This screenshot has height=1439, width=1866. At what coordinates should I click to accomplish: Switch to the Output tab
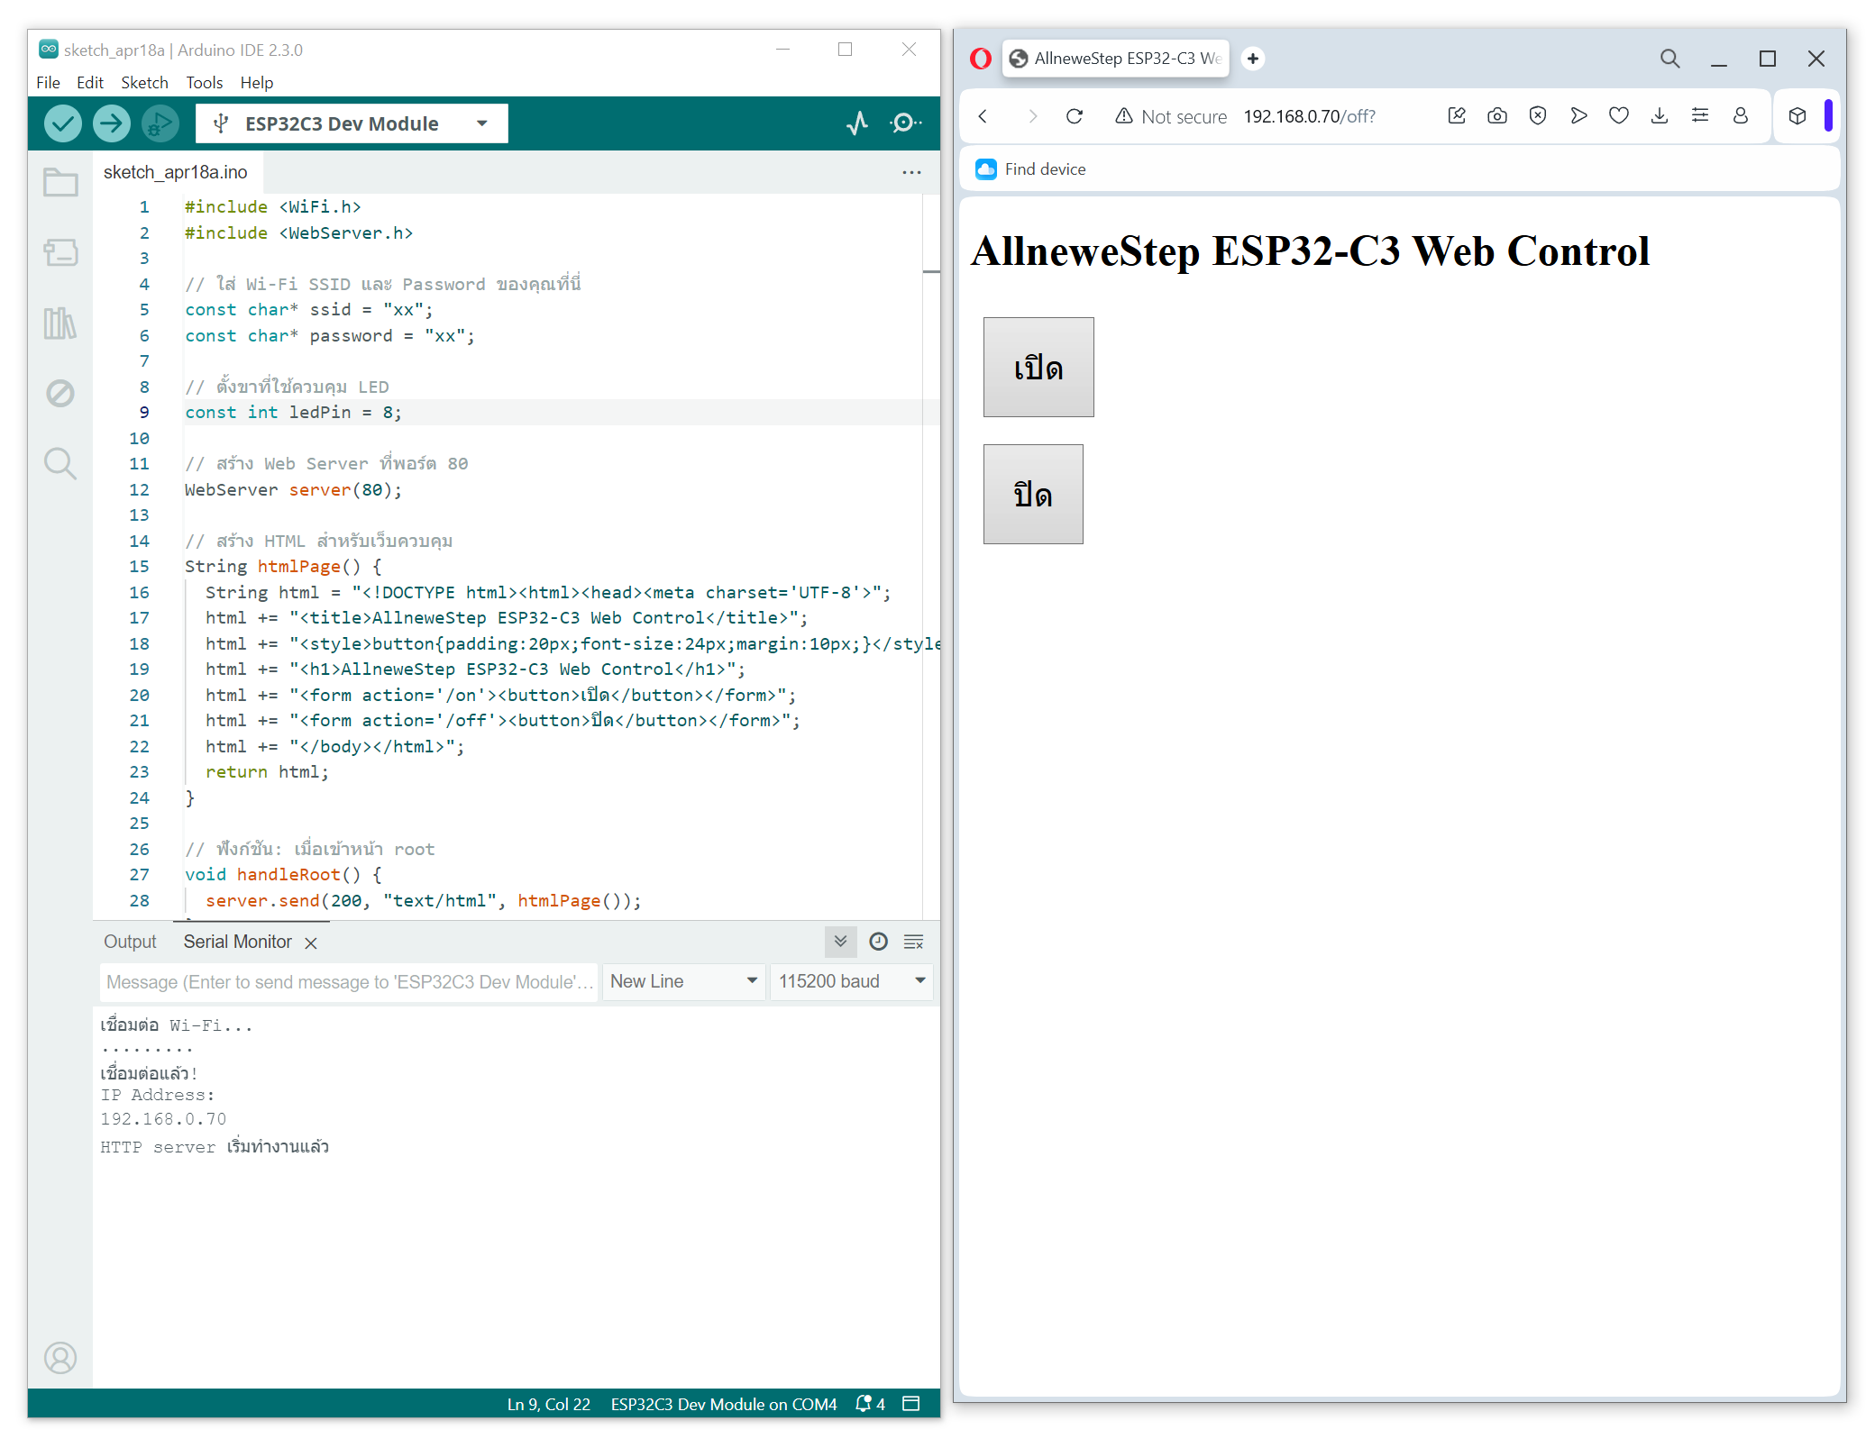(130, 942)
